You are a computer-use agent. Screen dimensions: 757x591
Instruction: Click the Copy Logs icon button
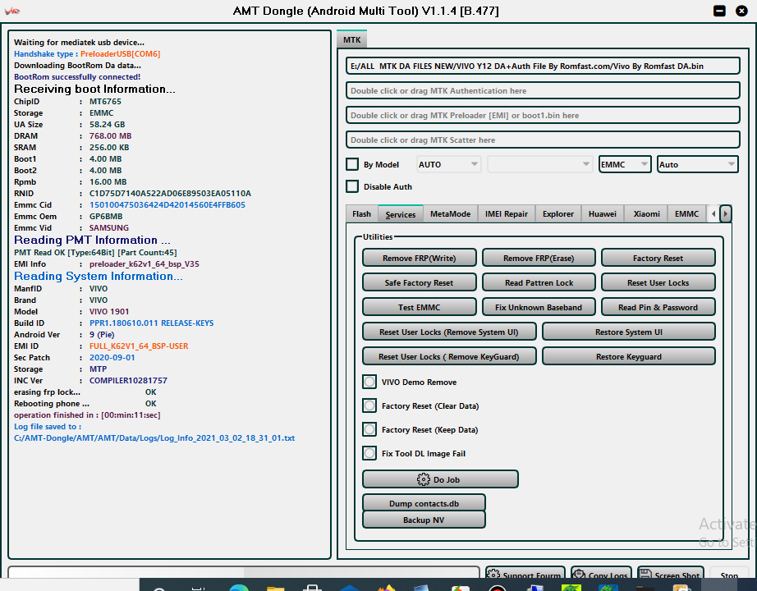(x=602, y=575)
